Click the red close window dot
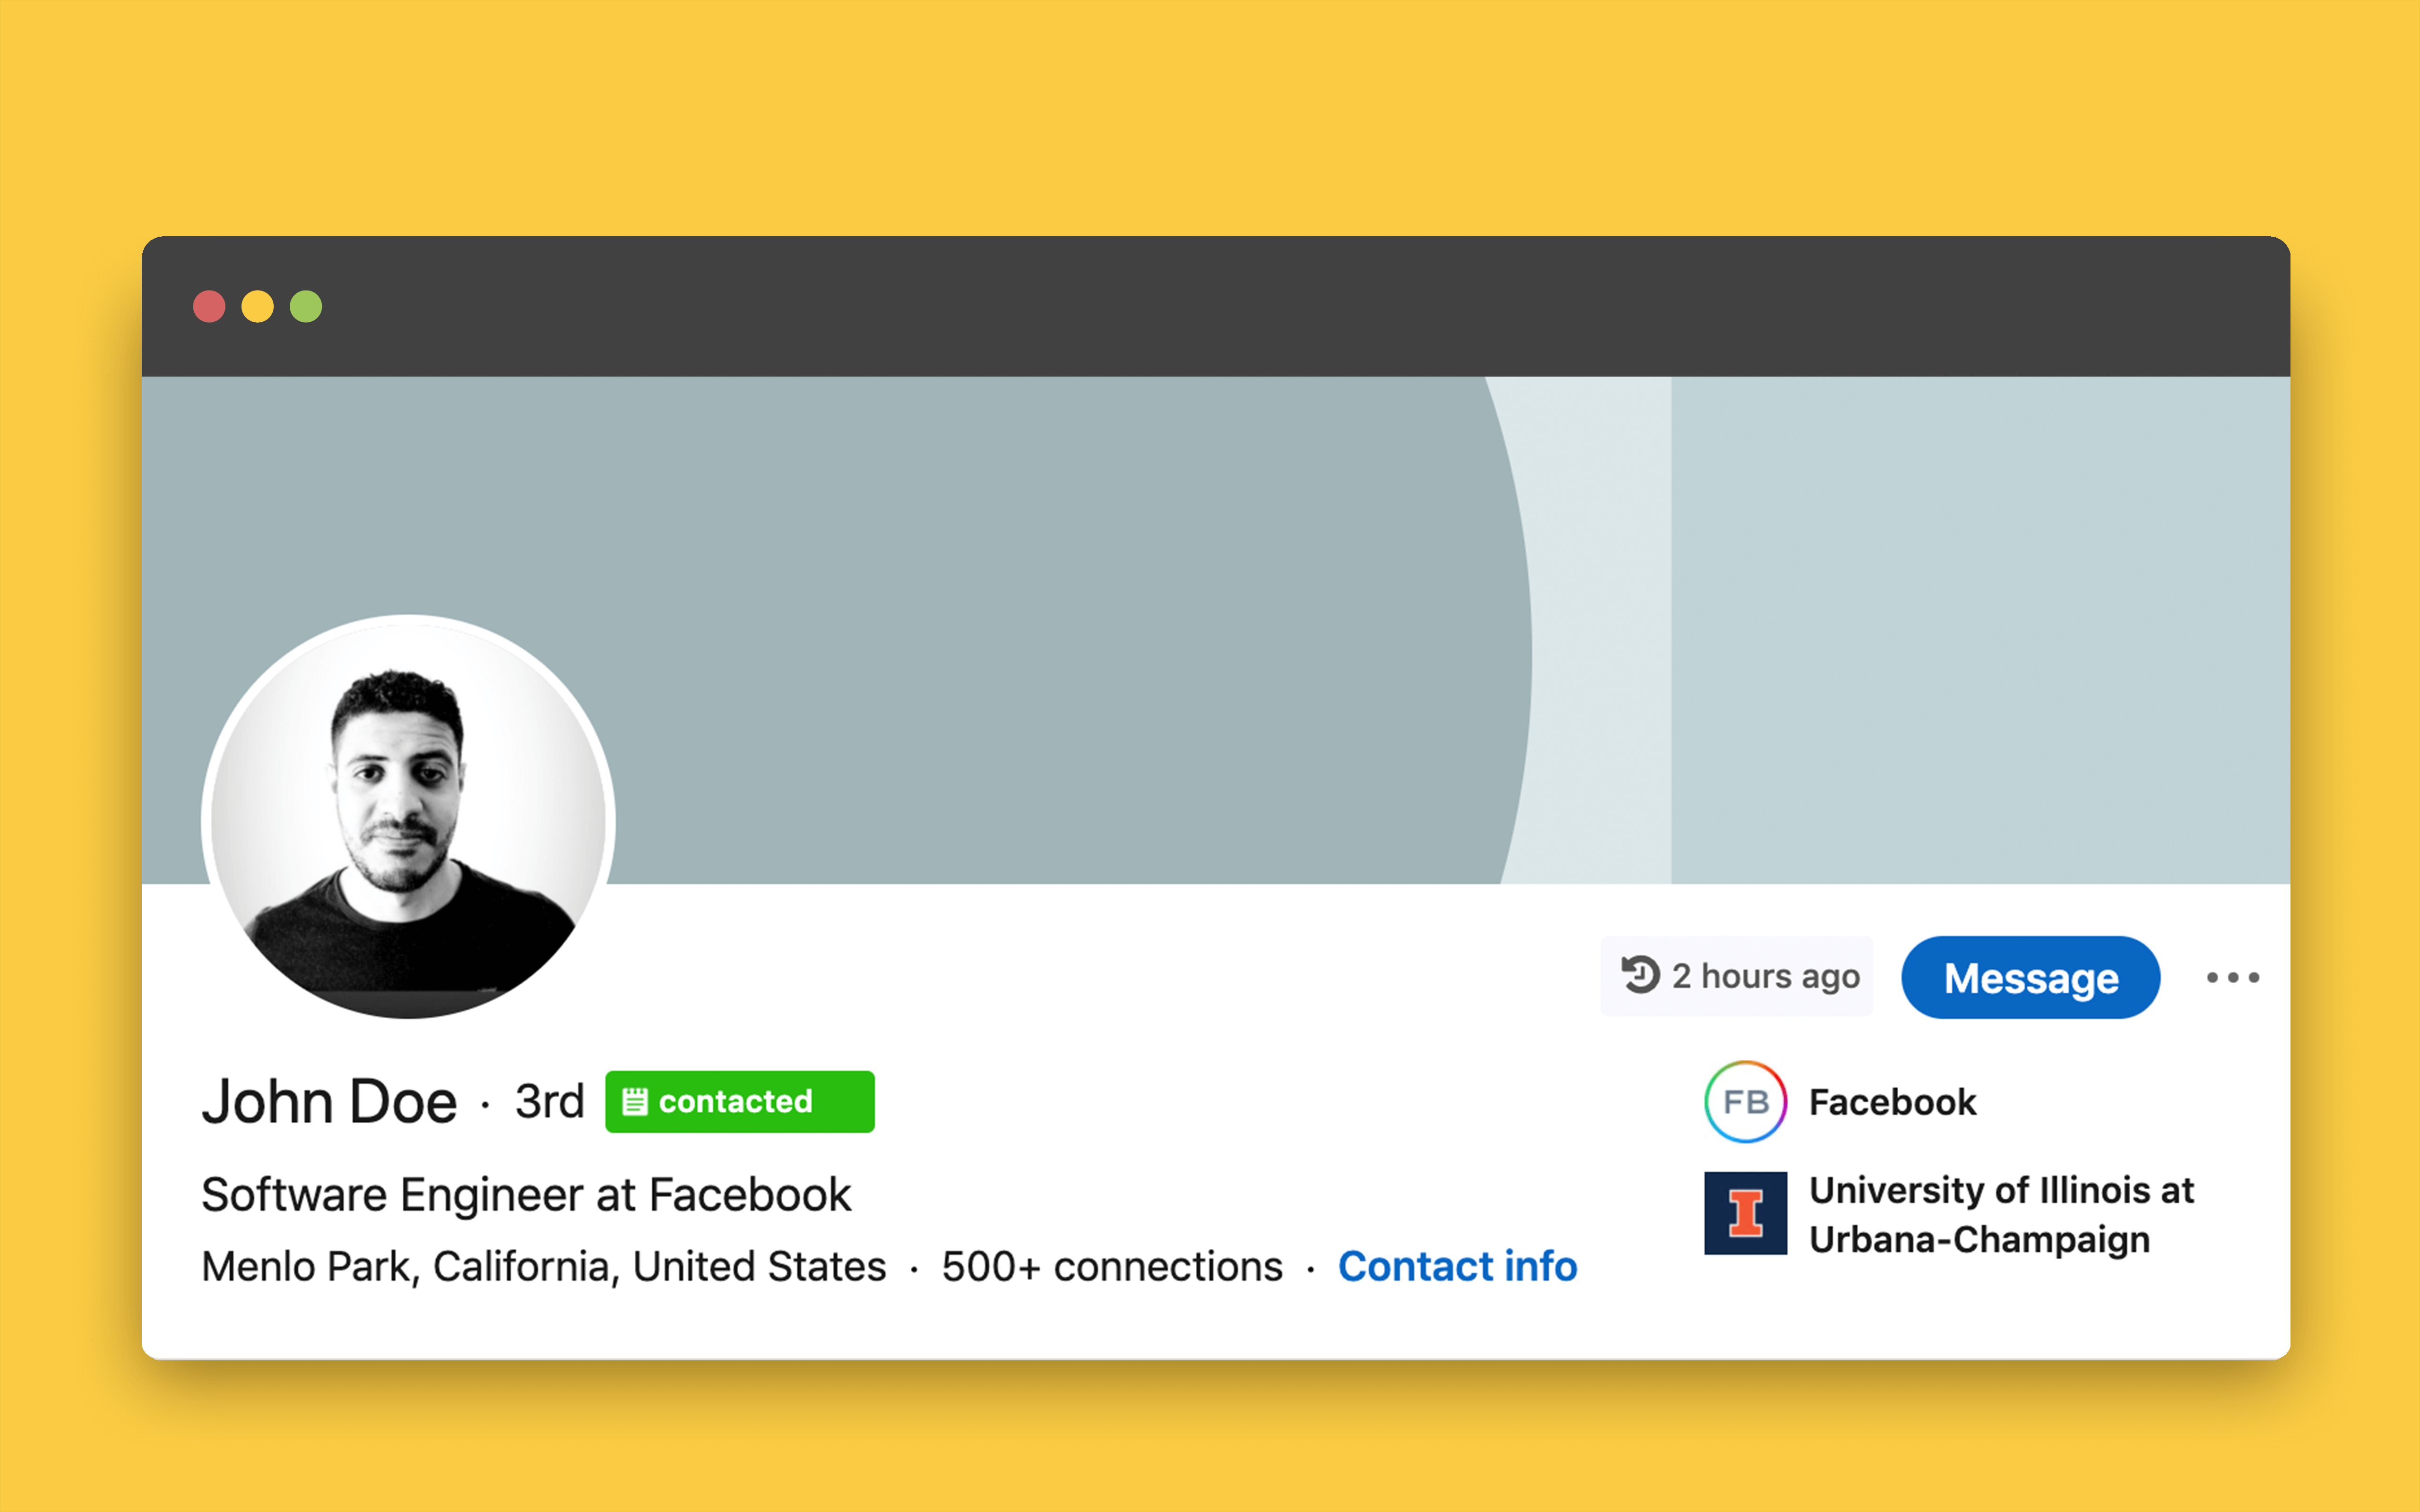Image resolution: width=2420 pixels, height=1512 pixels. [209, 306]
